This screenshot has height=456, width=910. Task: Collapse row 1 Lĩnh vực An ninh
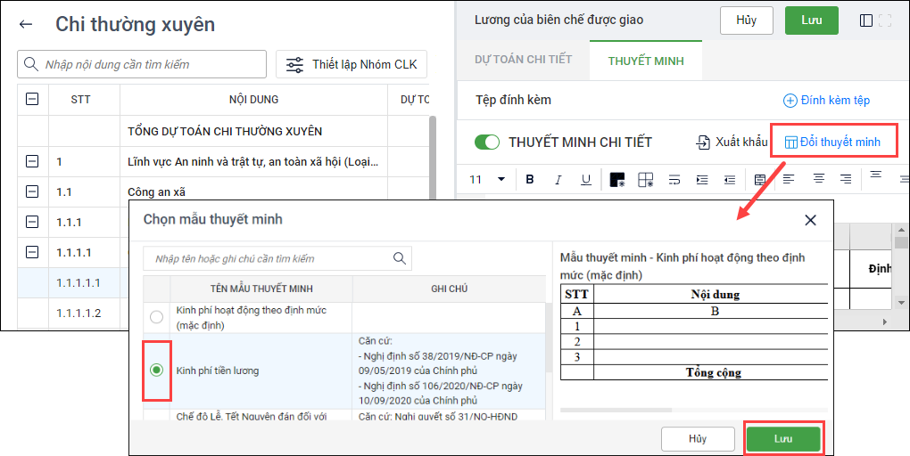33,162
